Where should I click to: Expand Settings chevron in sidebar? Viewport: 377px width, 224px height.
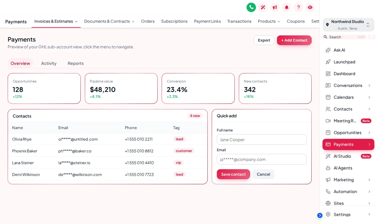click(369, 214)
